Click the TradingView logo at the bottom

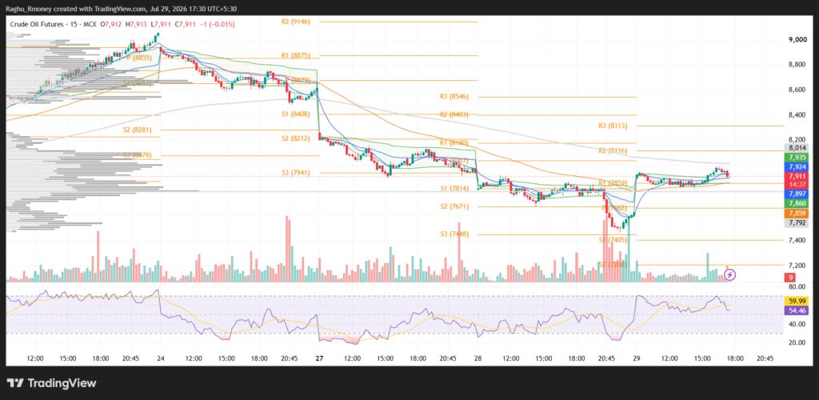tap(51, 383)
